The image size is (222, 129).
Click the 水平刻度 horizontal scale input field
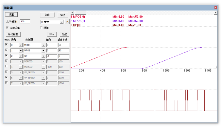click(25, 21)
